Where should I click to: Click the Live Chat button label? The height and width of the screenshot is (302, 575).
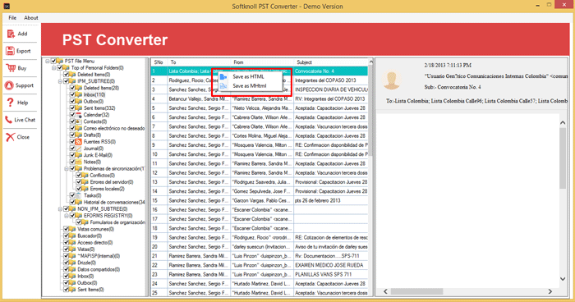pyautogui.click(x=25, y=120)
